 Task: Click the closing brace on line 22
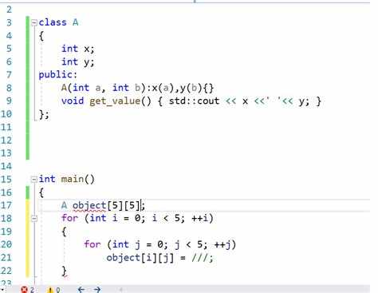[64, 271]
